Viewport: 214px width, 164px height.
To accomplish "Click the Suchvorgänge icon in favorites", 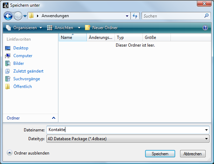I will tap(8, 79).
